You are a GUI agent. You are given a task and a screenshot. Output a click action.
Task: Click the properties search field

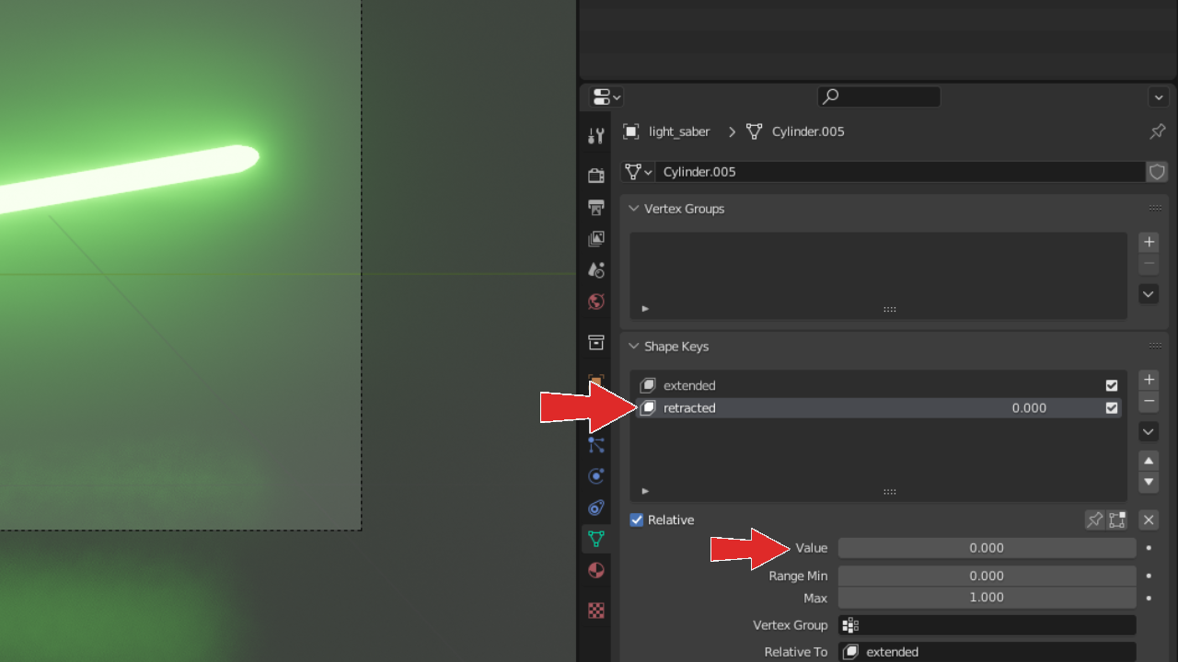(879, 97)
